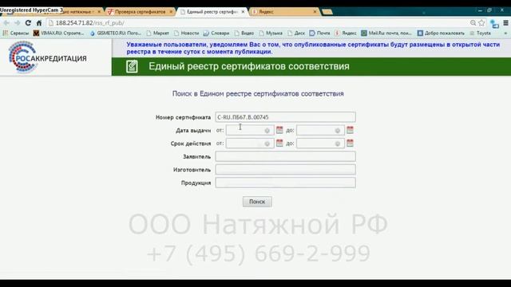Open a new tab with the new-tab button

click(327, 12)
